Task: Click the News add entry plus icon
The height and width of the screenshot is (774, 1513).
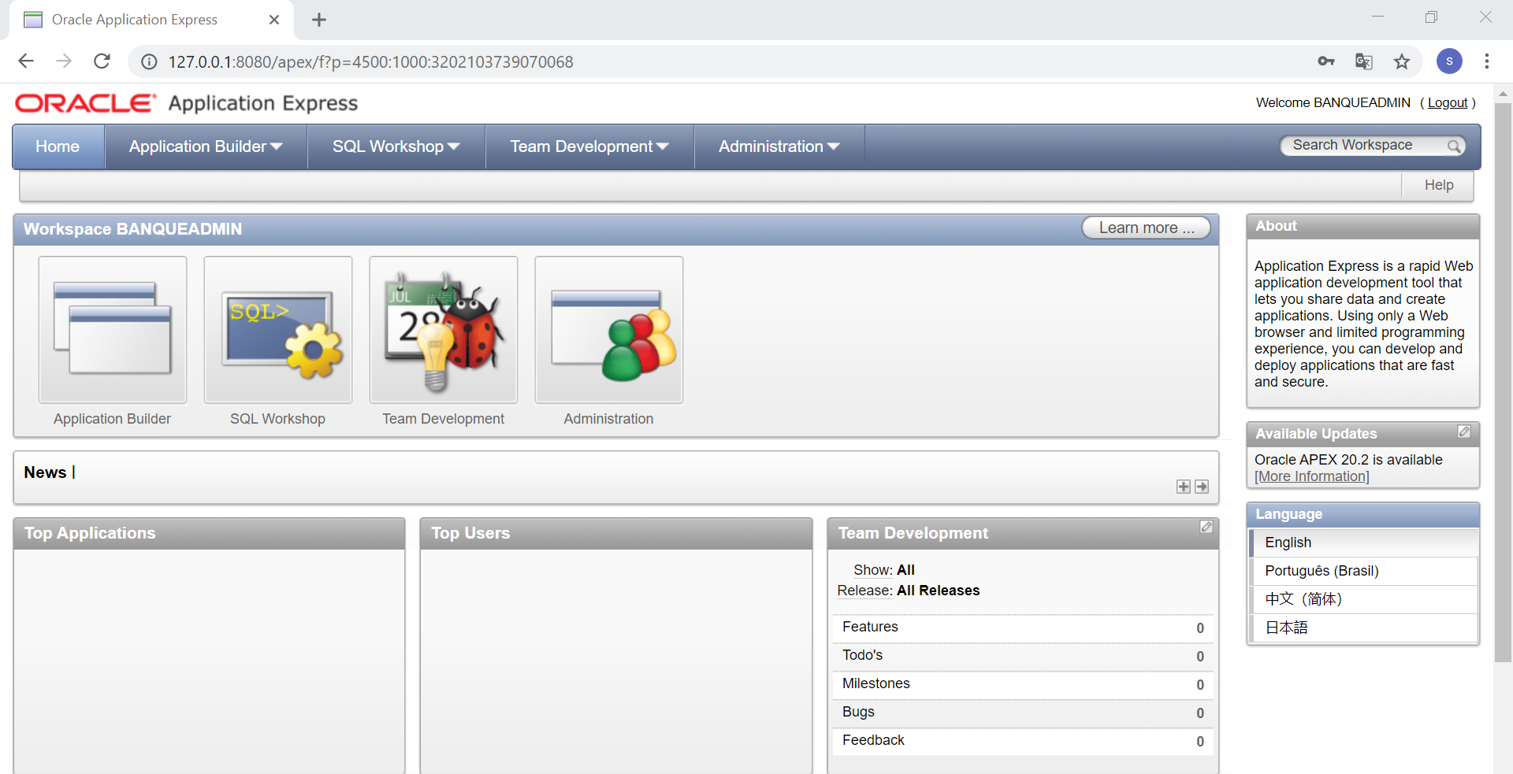Action: pyautogui.click(x=1184, y=487)
